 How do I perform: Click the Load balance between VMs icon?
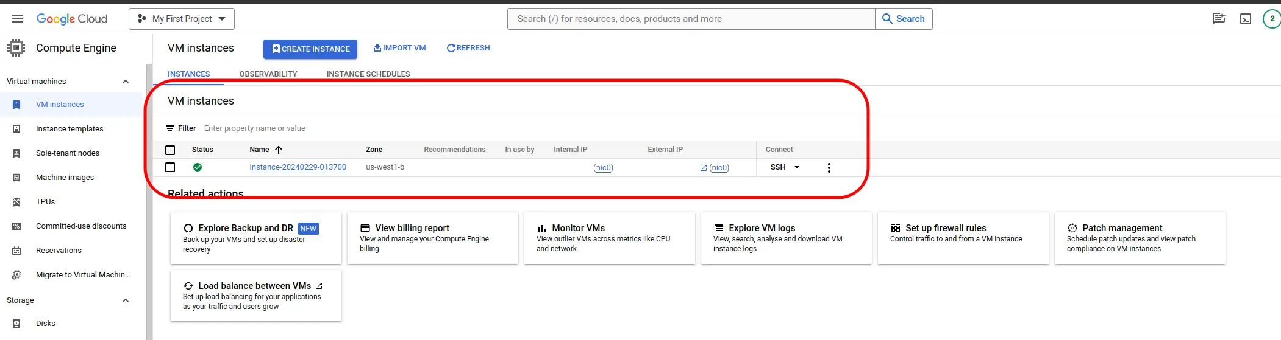pos(188,286)
